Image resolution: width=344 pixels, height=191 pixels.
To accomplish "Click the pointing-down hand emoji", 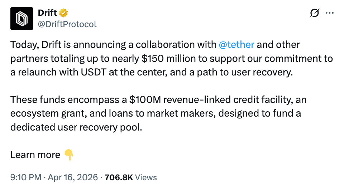I will point(69,155).
